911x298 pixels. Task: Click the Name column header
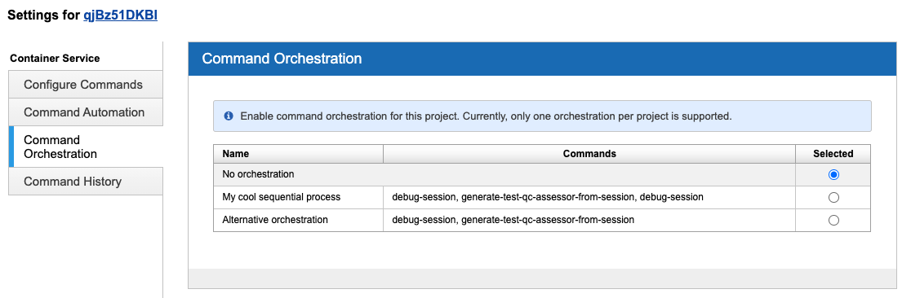pyautogui.click(x=298, y=154)
